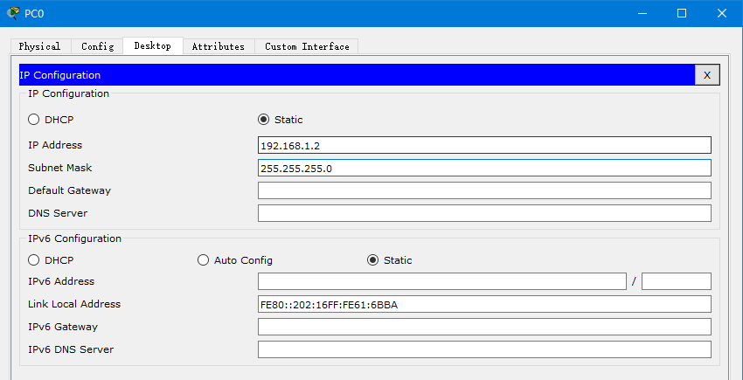Enable IPv6 DHCP radio option
This screenshot has width=743, height=380.
pyautogui.click(x=34, y=260)
